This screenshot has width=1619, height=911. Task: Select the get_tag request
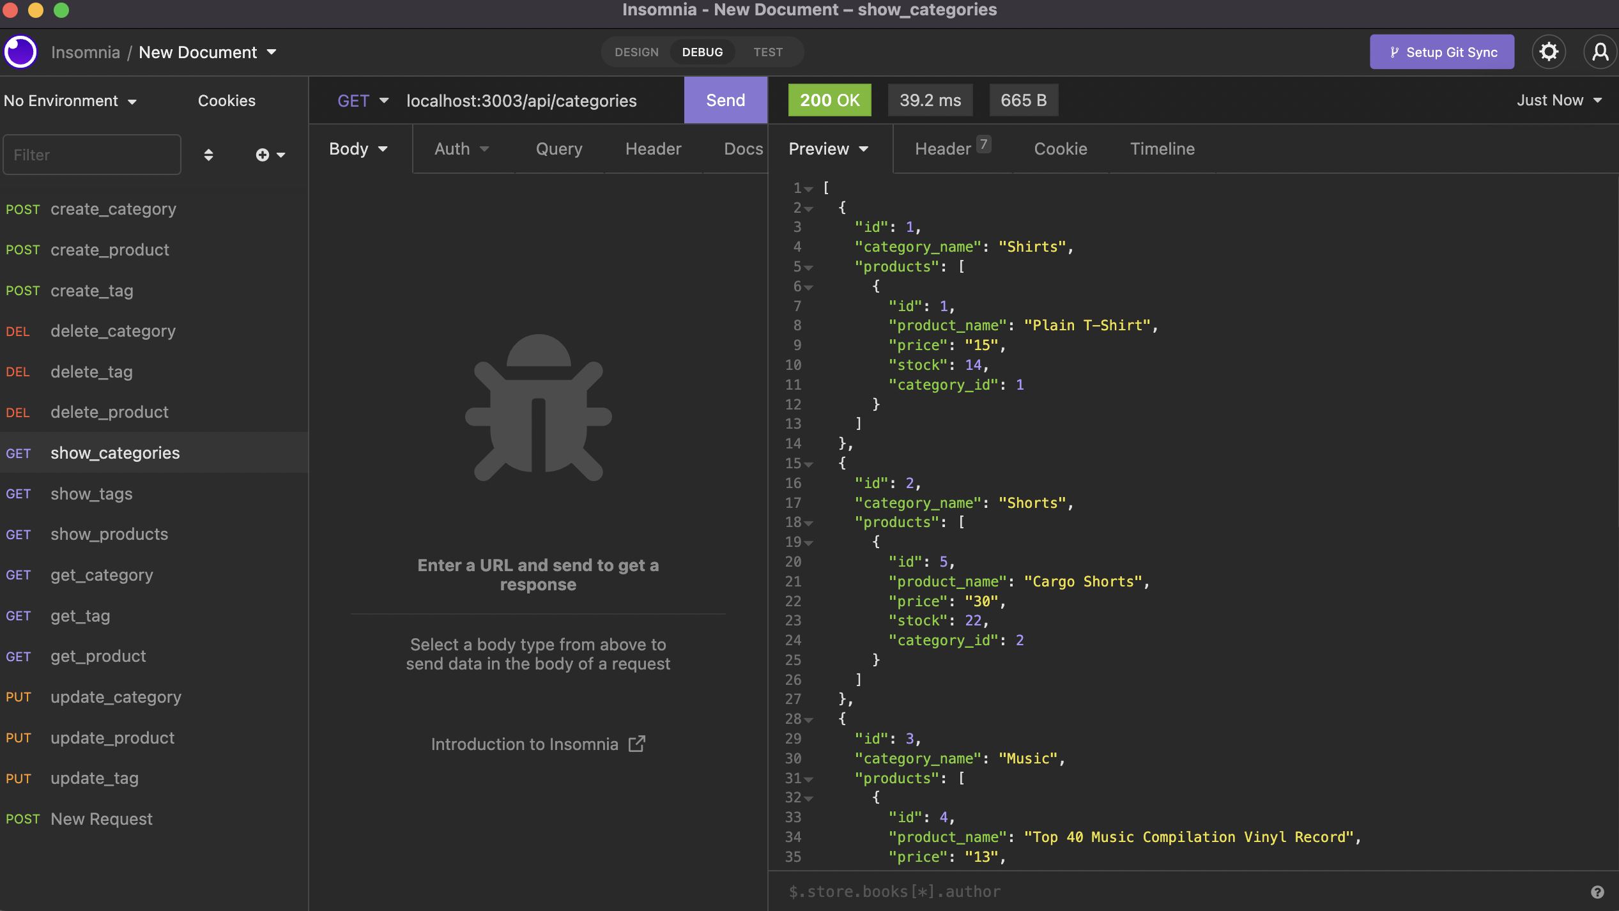154,616
